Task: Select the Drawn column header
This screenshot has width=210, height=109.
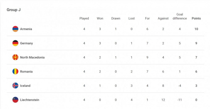Action: 116,18
